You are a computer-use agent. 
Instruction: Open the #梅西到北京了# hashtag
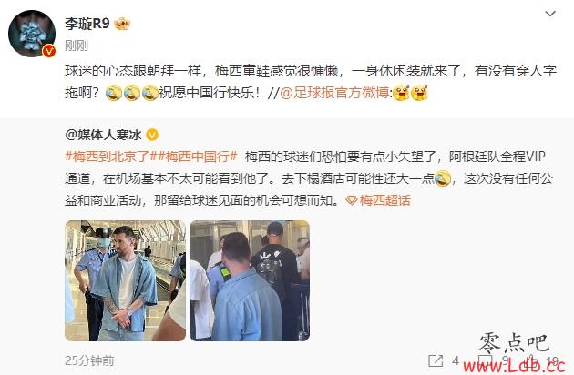pyautogui.click(x=108, y=157)
